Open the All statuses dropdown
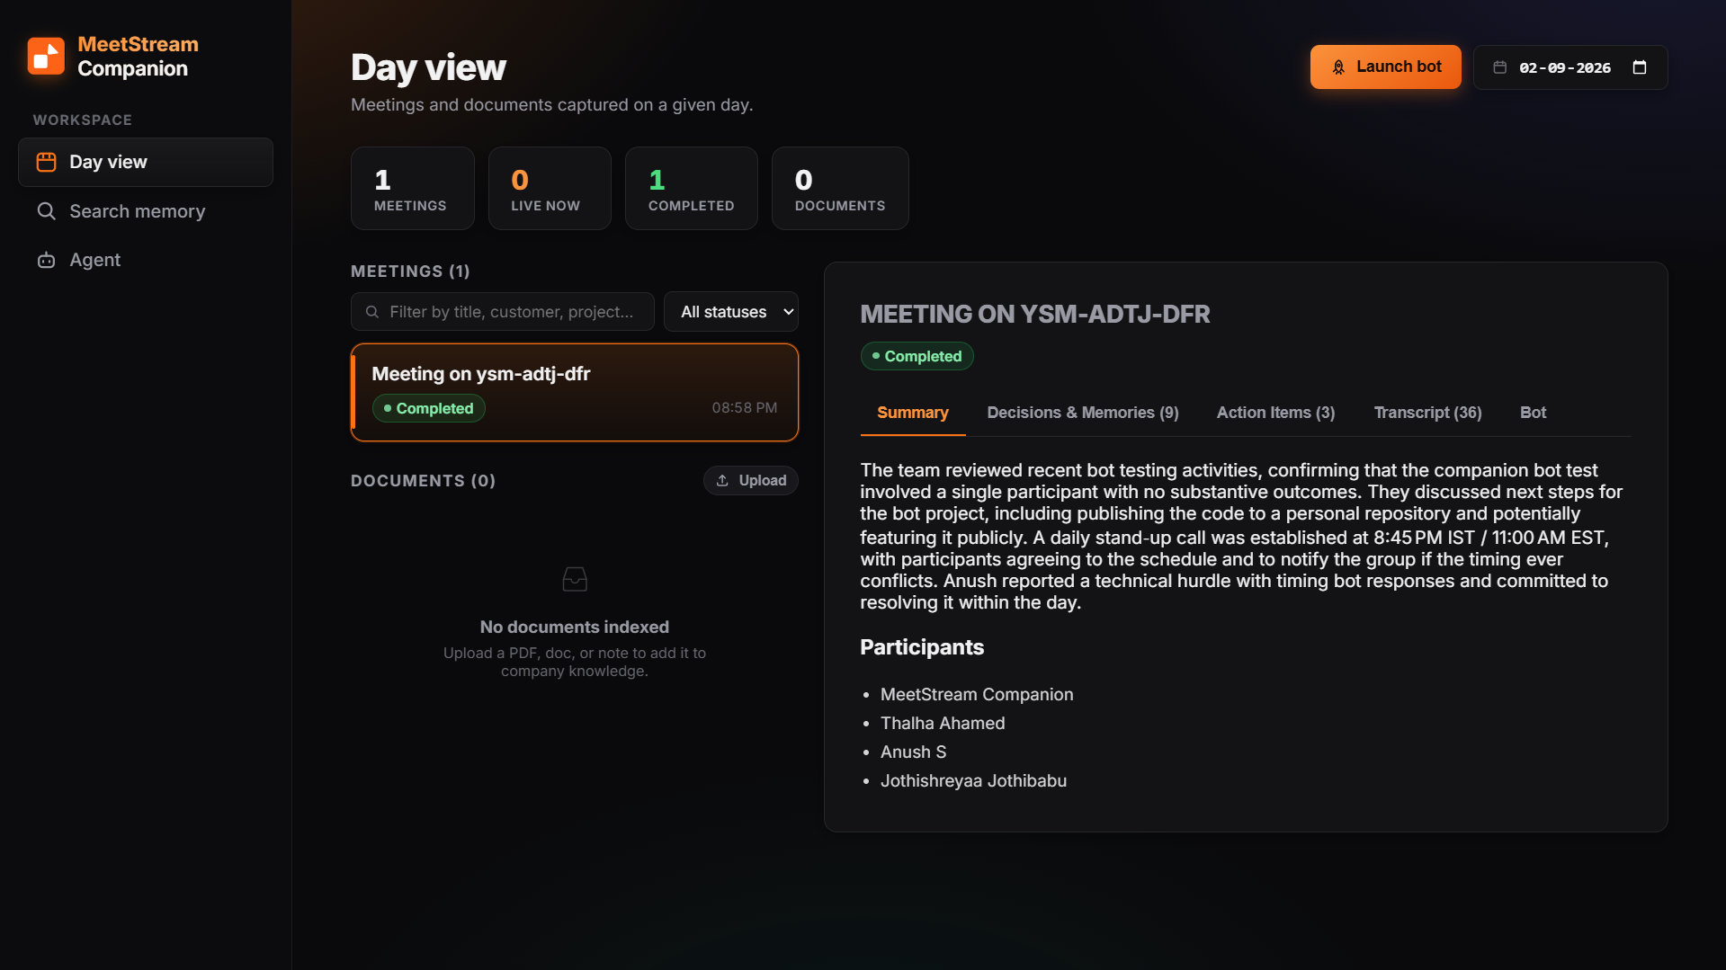1726x970 pixels. click(x=730, y=312)
